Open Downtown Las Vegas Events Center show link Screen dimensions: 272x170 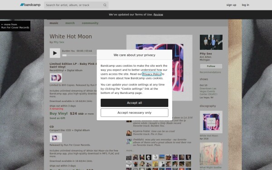pos(208,92)
